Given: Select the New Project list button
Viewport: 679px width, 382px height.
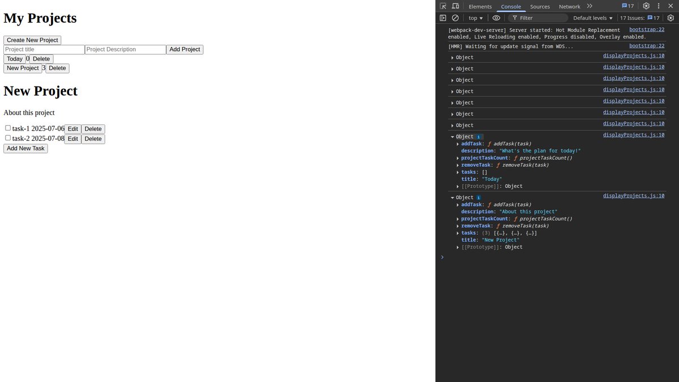Looking at the screenshot, I should pos(23,68).
